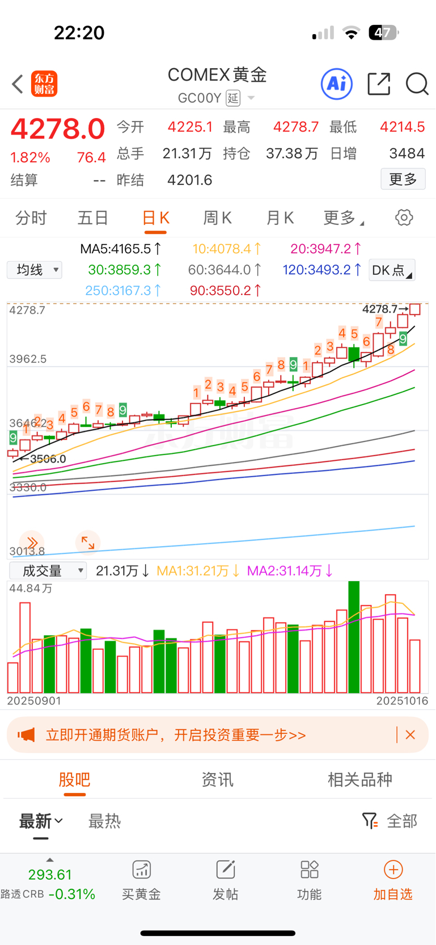Tap the 90:3550.2 moving average value
Image resolution: width=436 pixels, height=945 pixels.
[226, 291]
